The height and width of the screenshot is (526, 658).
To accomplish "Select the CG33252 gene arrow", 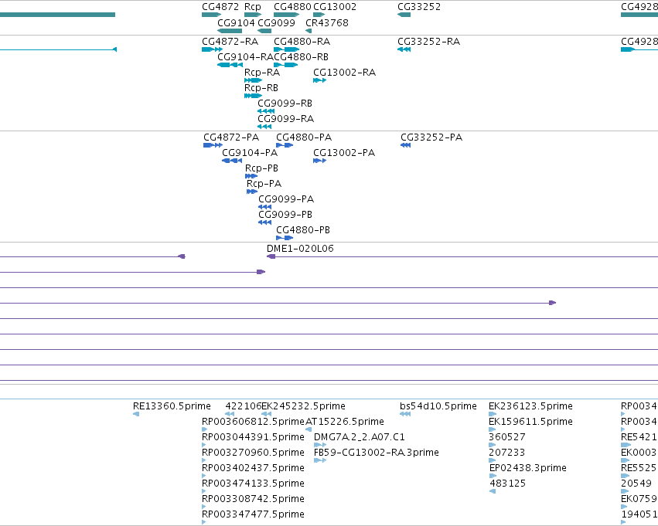I will click(x=404, y=15).
